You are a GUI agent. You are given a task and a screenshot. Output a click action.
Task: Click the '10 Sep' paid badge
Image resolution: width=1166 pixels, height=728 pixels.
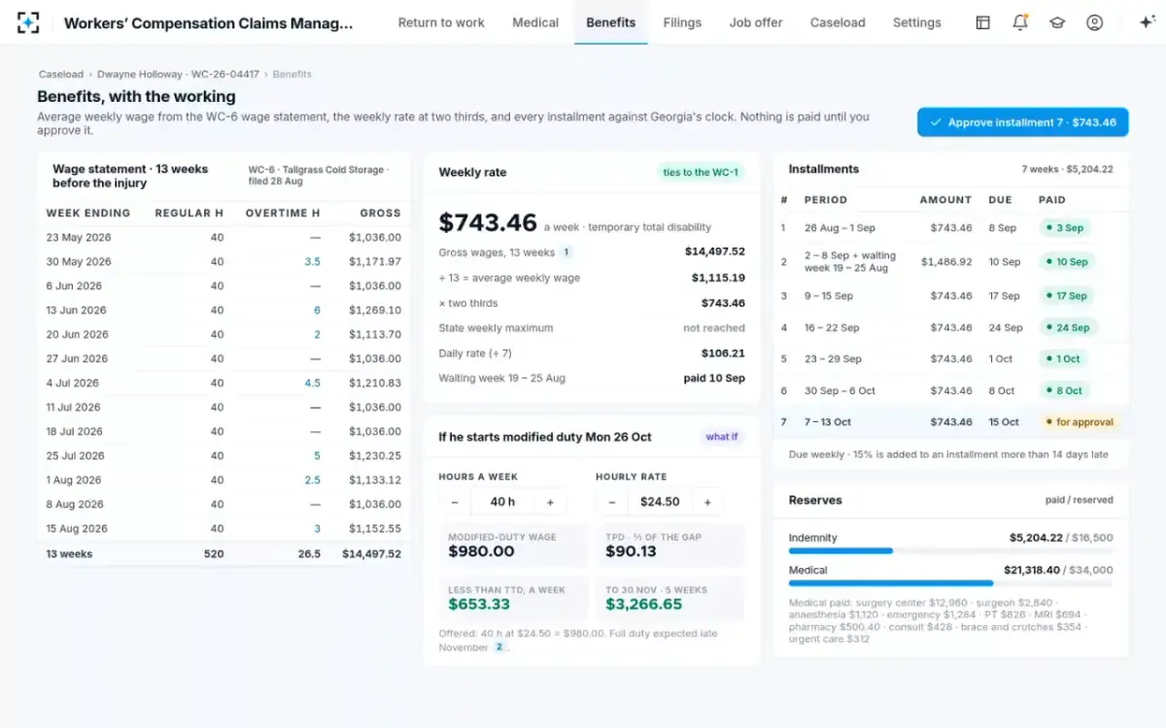pyautogui.click(x=1067, y=262)
